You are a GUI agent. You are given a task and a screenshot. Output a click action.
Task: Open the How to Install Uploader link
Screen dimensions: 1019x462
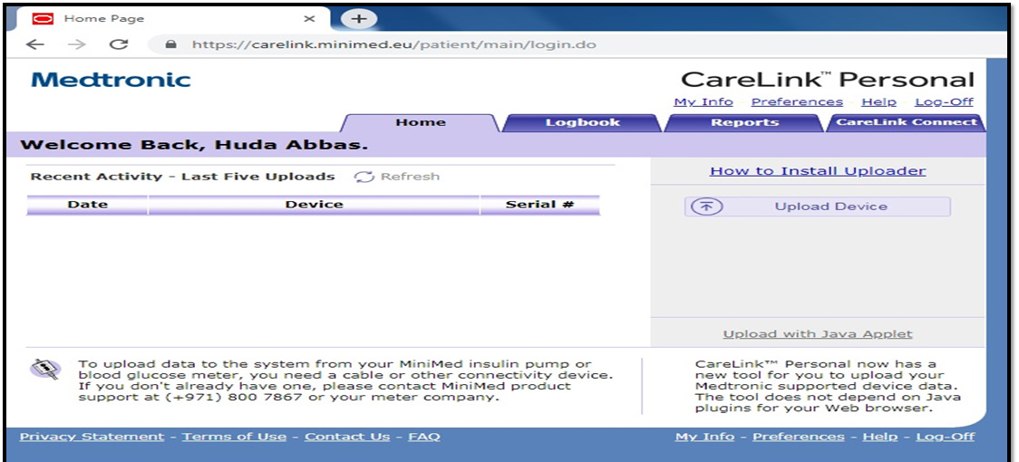pyautogui.click(x=818, y=170)
